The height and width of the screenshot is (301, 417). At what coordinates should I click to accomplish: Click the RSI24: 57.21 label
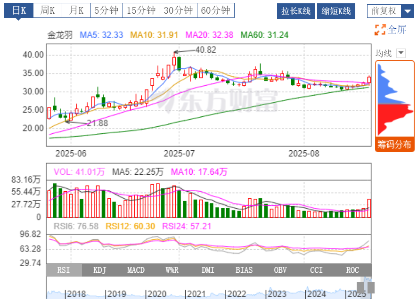tap(187, 226)
